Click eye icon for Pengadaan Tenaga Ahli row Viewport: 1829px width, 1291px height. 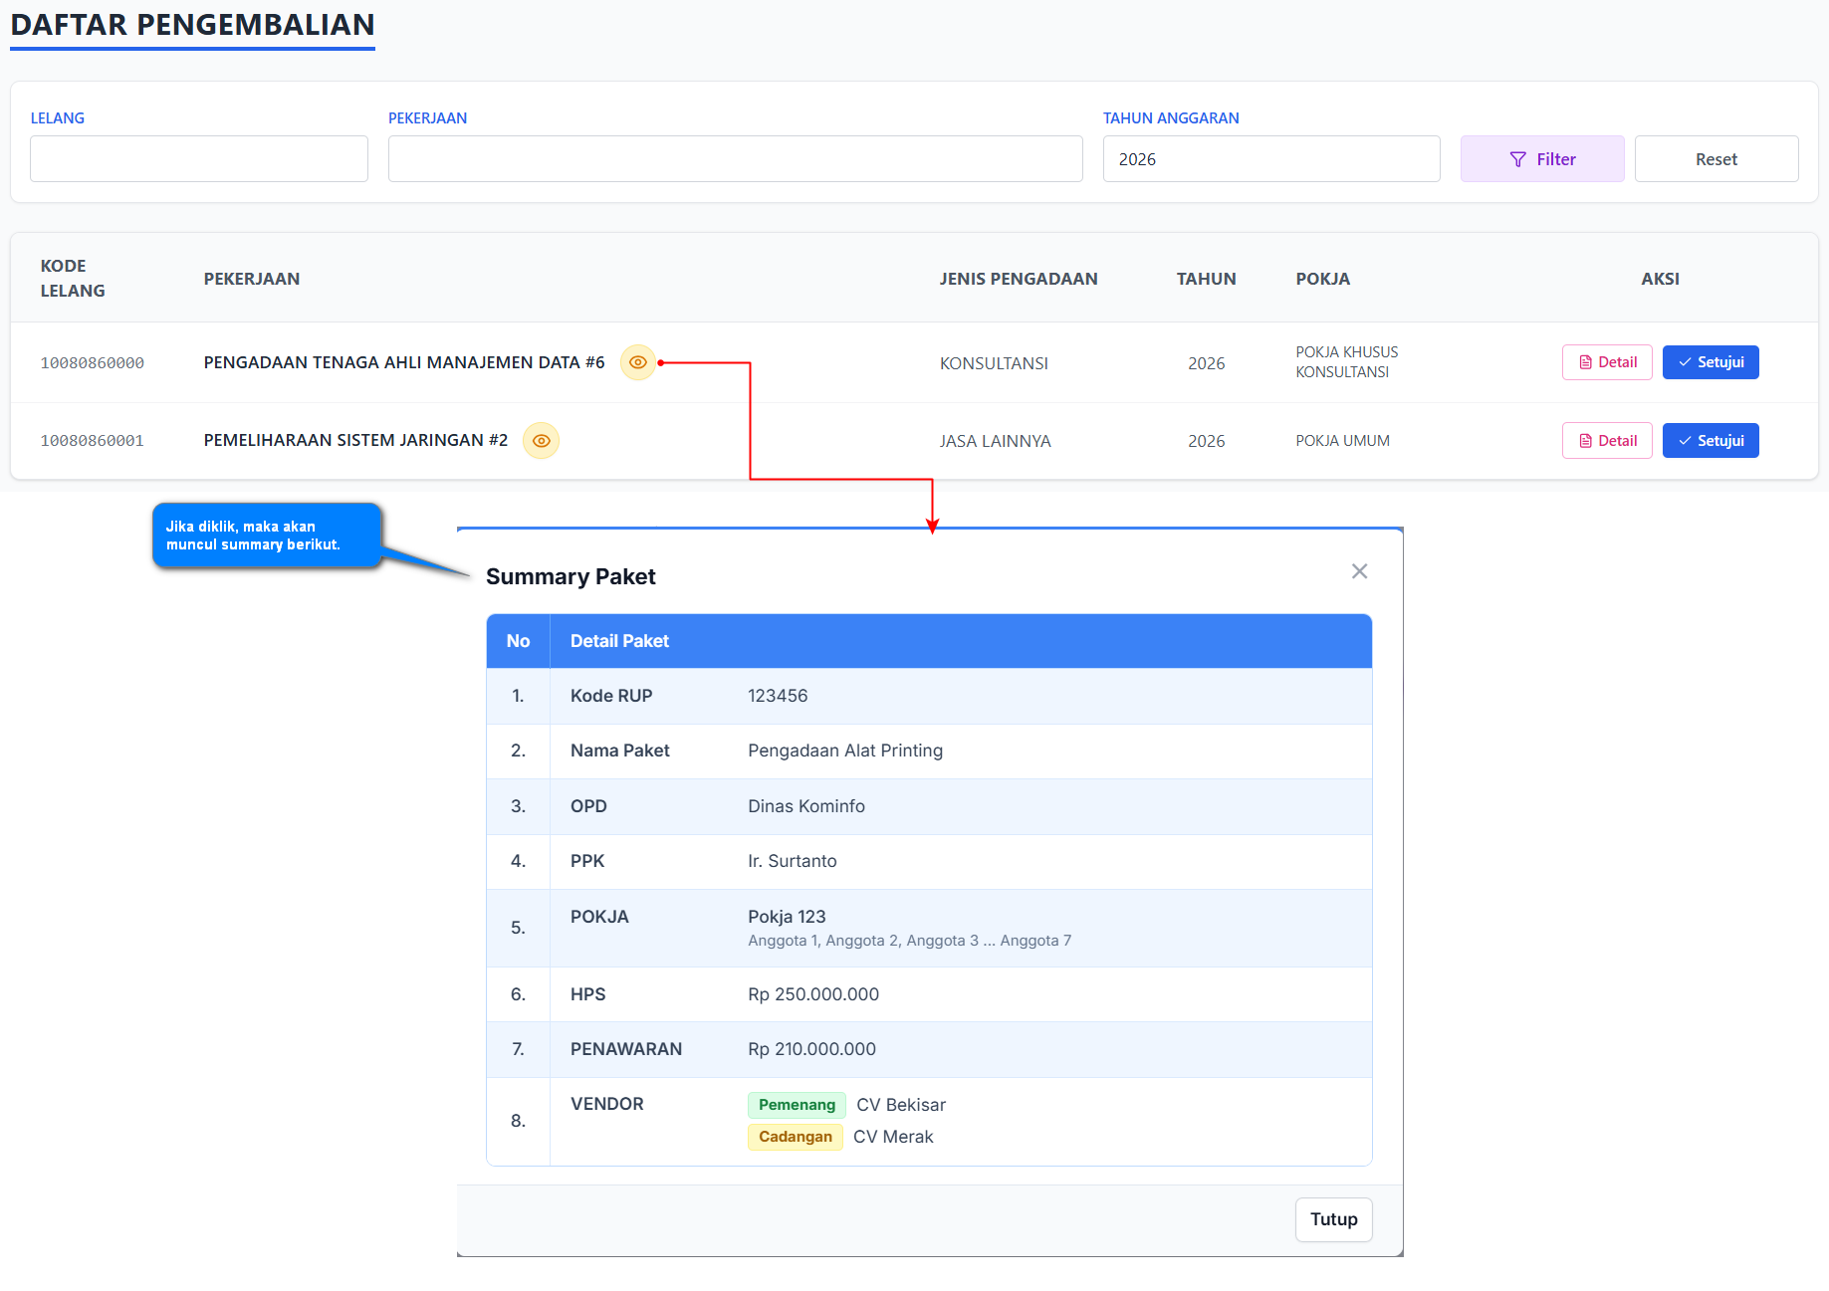[637, 362]
